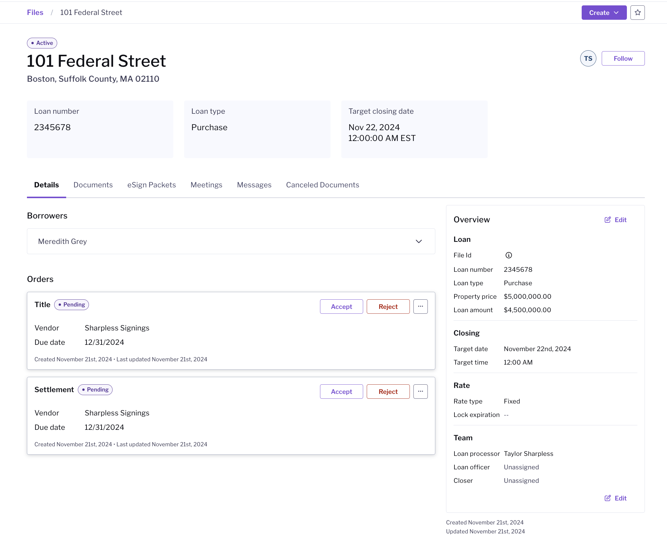The width and height of the screenshot is (667, 540).
Task: Click Property price value $5,000,000.00
Action: click(527, 296)
